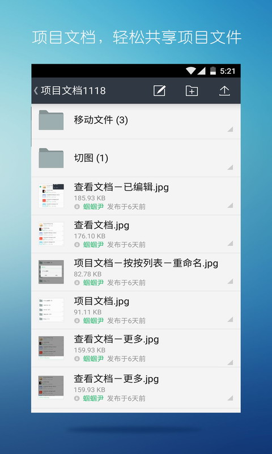Tap download icon under 项目文档.jpg
The height and width of the screenshot is (454, 272).
coord(77,321)
